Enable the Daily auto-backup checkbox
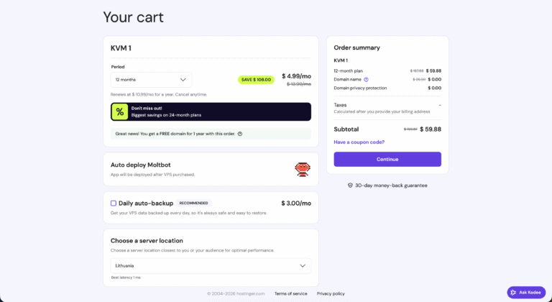This screenshot has height=302, width=552. click(x=114, y=203)
